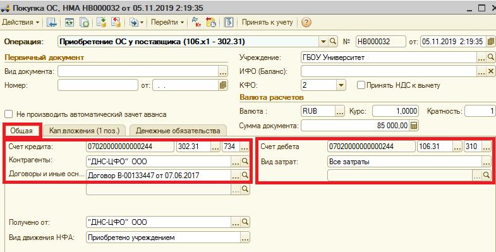
Task: Click the unpost document icon with red arrow
Action: pyautogui.click(x=116, y=23)
